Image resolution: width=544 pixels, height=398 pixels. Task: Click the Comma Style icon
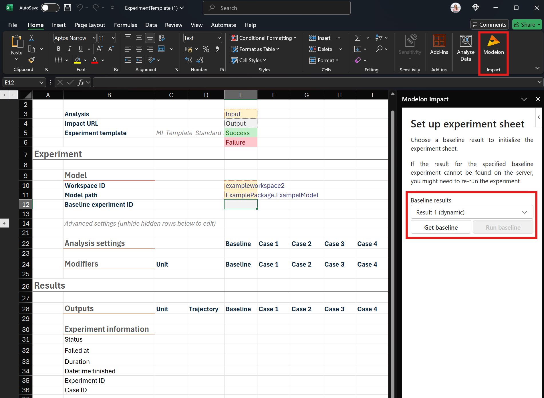click(217, 49)
